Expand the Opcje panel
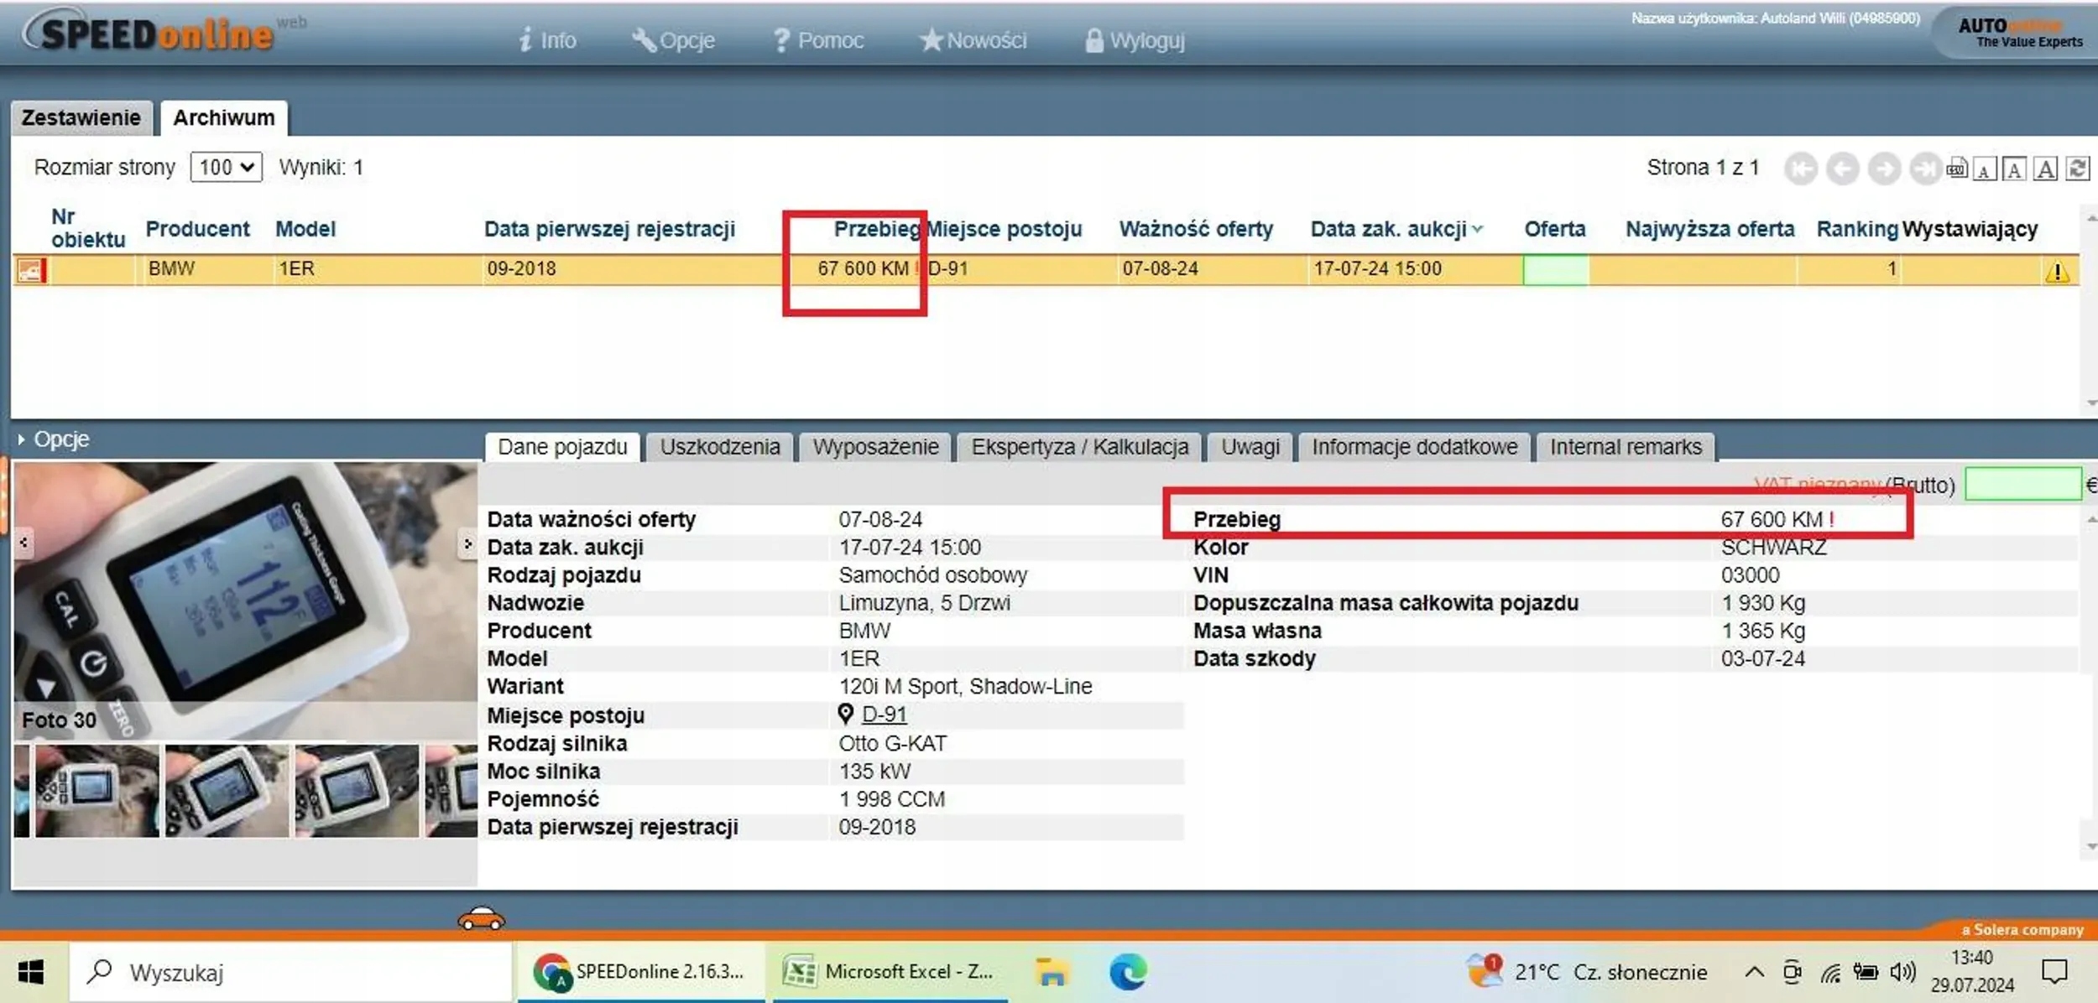This screenshot has height=1003, width=2098. tap(54, 439)
